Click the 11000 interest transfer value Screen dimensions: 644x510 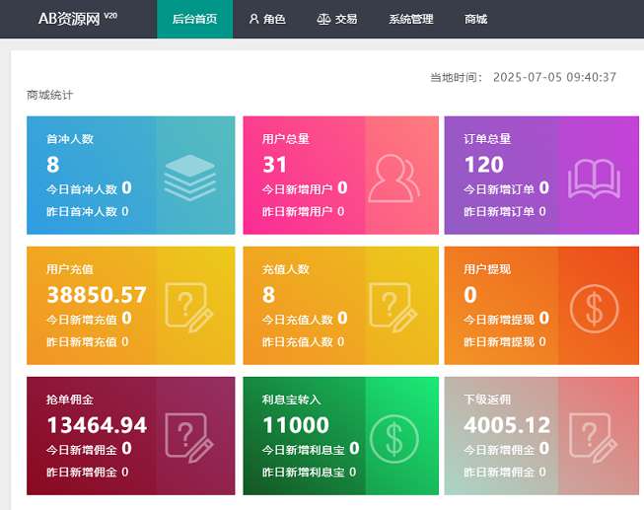296,425
